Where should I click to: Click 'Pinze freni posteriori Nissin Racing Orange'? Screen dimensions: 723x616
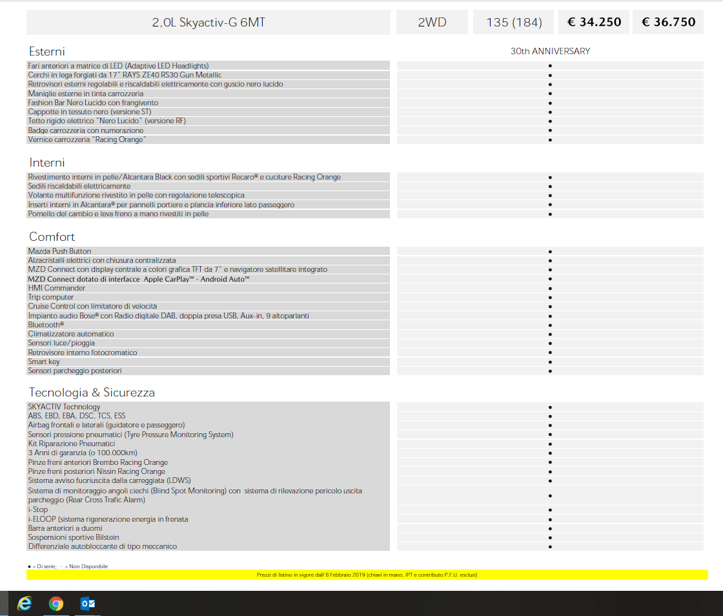(x=208, y=471)
